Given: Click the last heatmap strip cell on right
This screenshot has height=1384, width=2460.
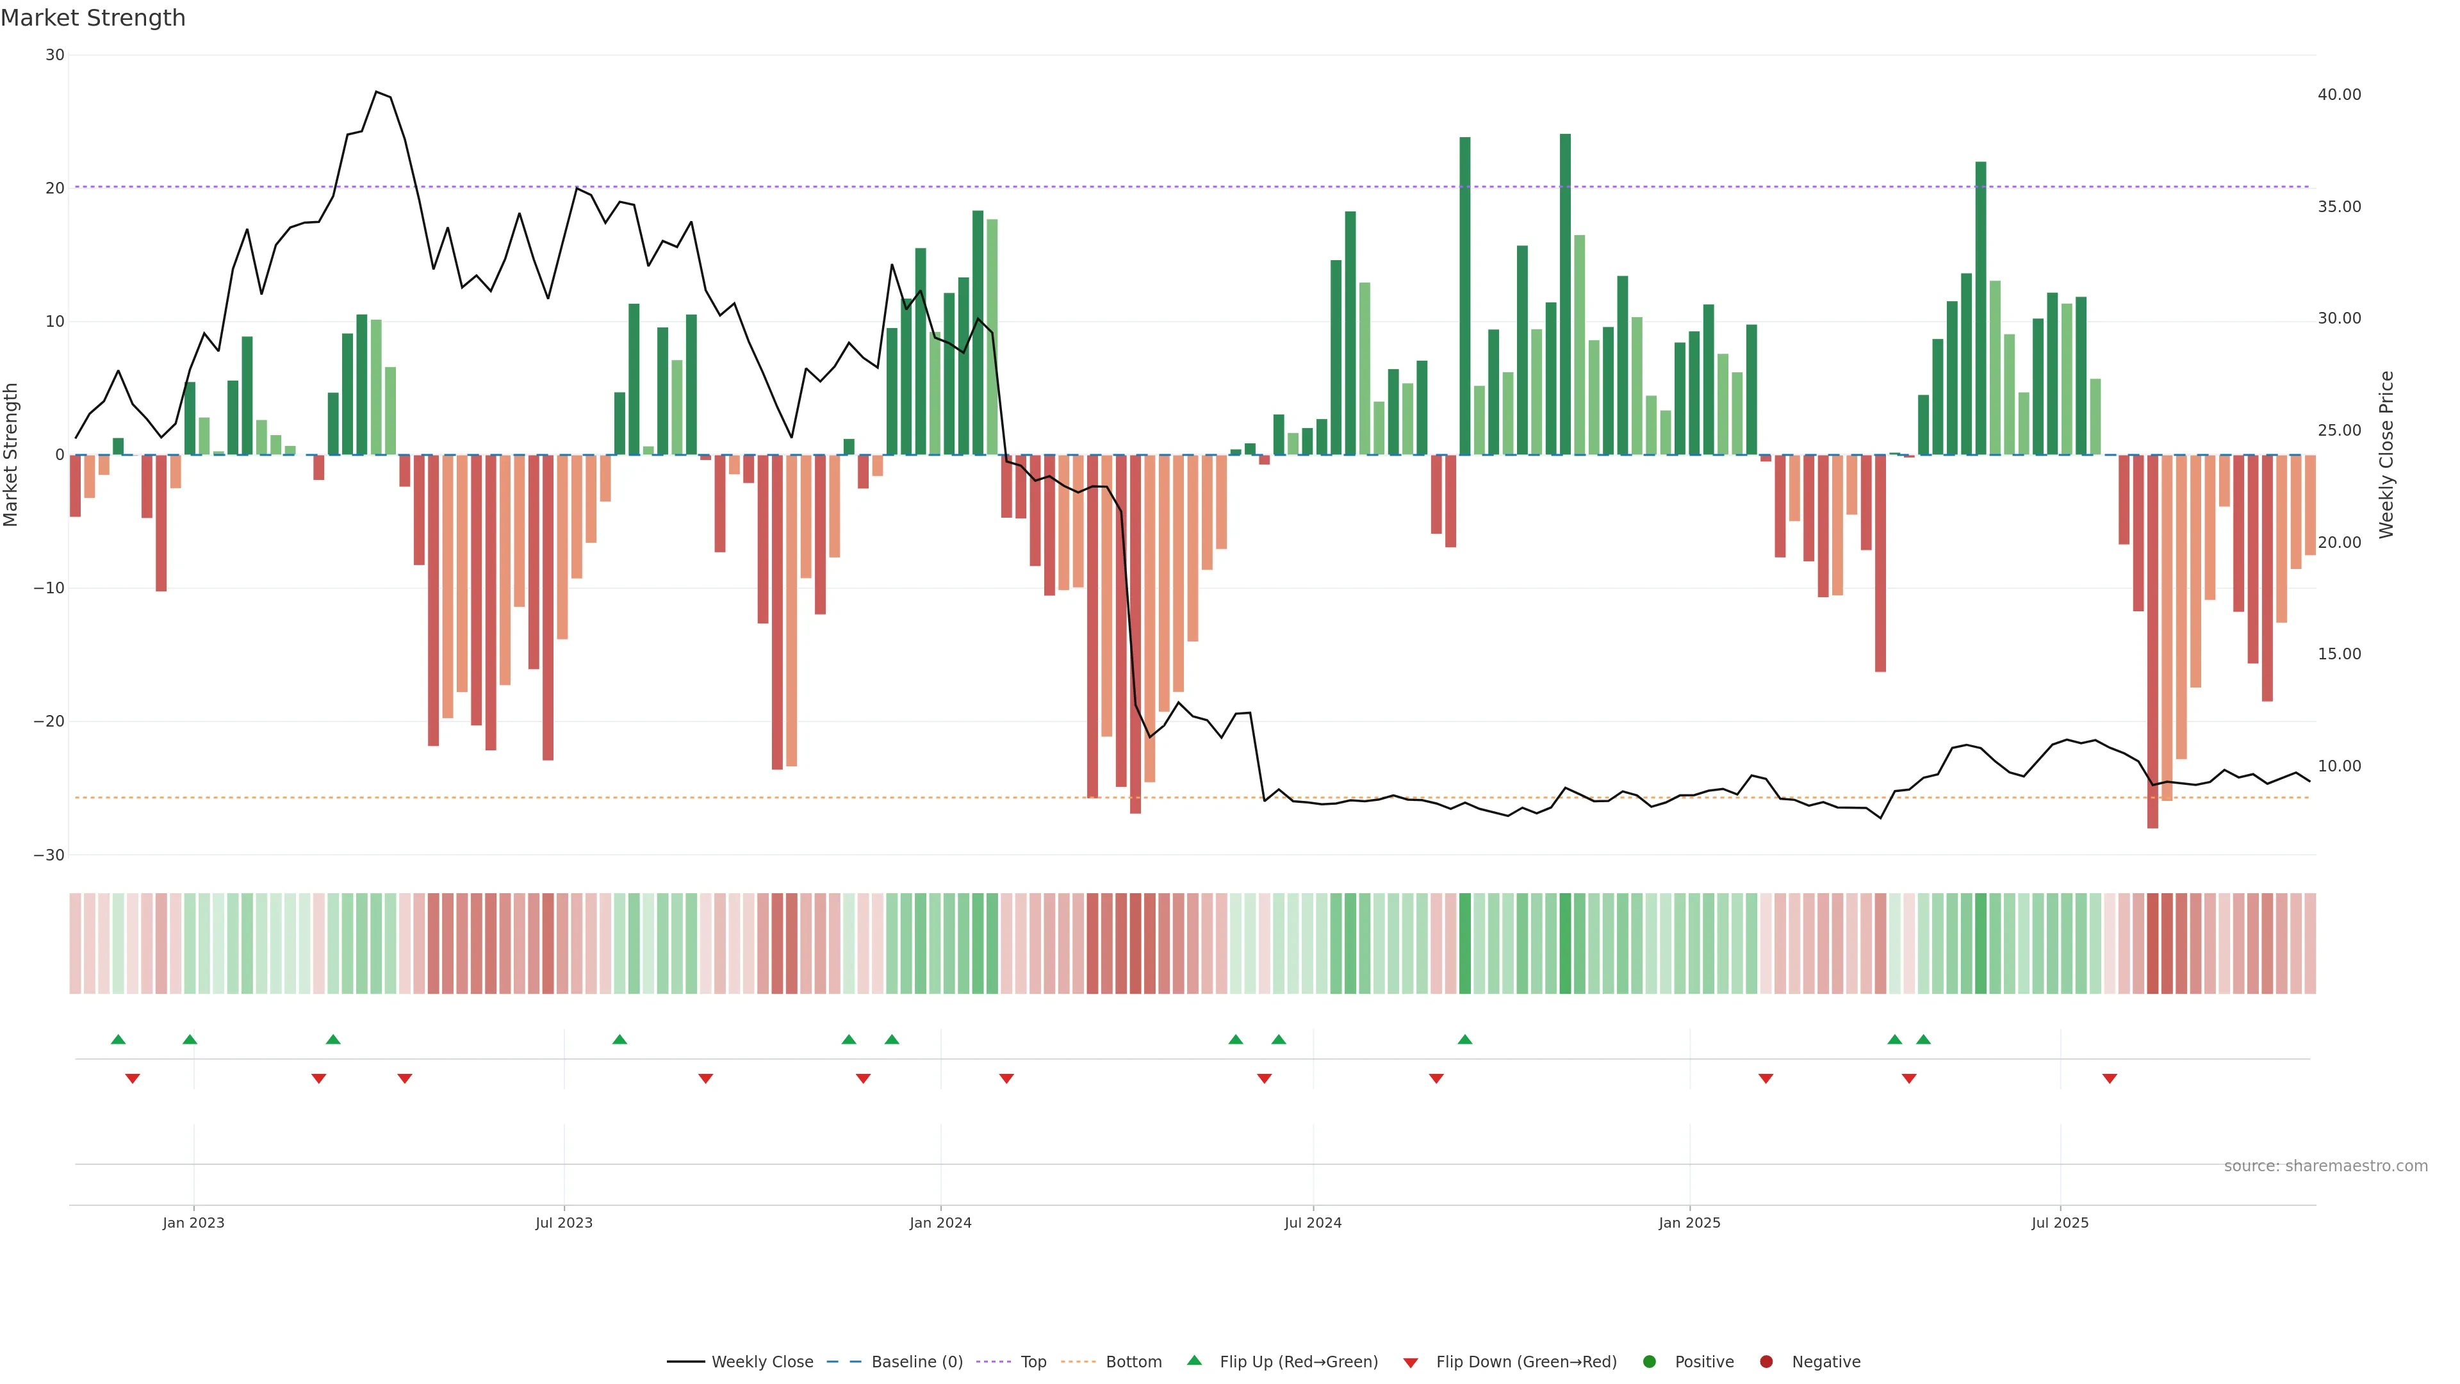Looking at the screenshot, I should (2310, 944).
